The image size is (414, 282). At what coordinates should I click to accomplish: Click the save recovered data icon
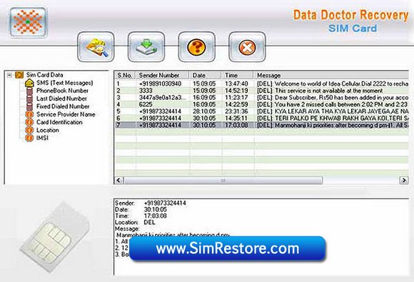point(146,47)
